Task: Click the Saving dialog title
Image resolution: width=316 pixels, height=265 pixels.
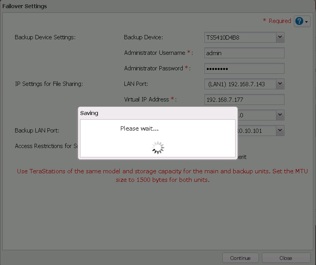Action: coord(89,113)
